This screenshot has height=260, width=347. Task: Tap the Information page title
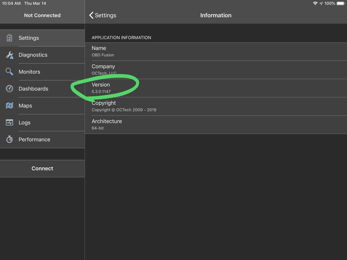pos(216,15)
